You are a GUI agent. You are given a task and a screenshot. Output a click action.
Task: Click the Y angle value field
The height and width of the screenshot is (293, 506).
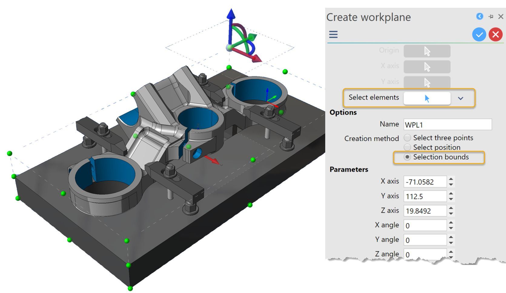pyautogui.click(x=425, y=240)
